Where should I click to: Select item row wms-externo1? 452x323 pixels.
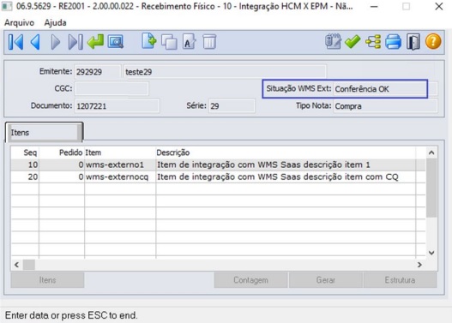coord(218,164)
